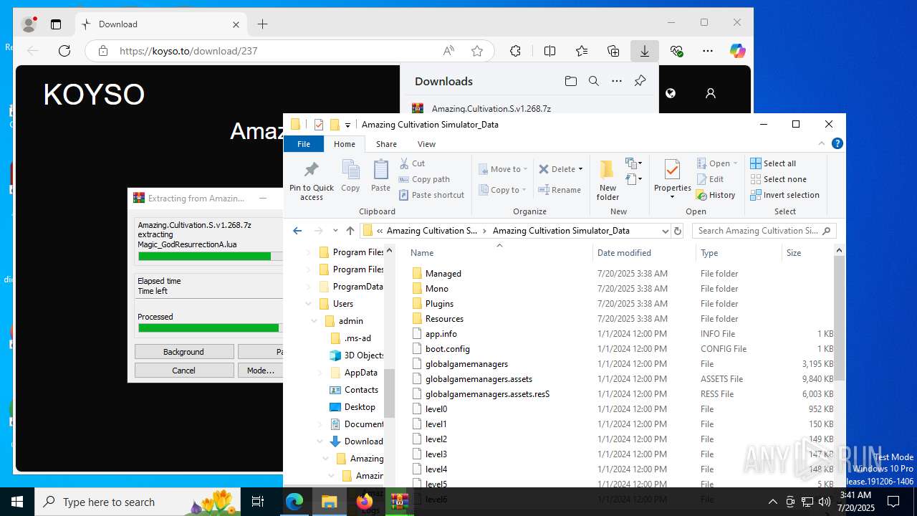Image resolution: width=917 pixels, height=516 pixels.
Task: Open Delete dropdown arrow
Action: click(580, 169)
